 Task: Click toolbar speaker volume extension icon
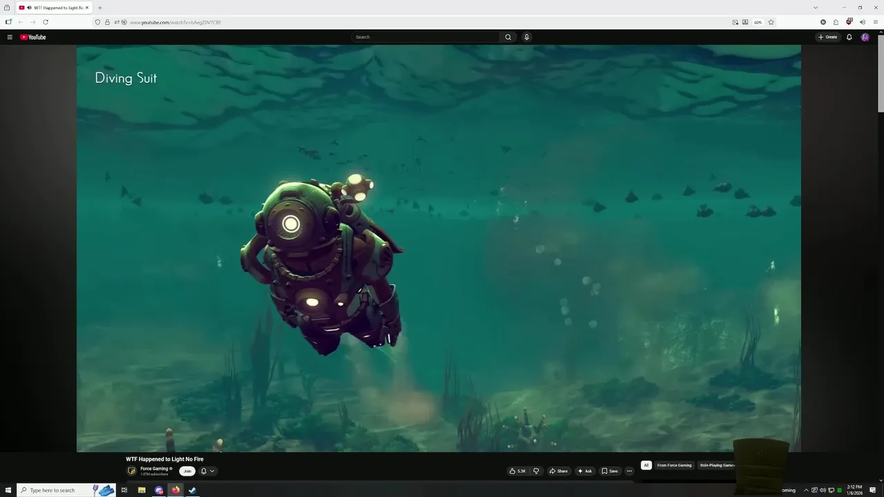(862, 22)
